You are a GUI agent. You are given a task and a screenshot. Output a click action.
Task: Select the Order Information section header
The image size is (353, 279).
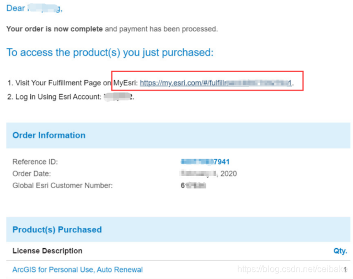pos(49,135)
